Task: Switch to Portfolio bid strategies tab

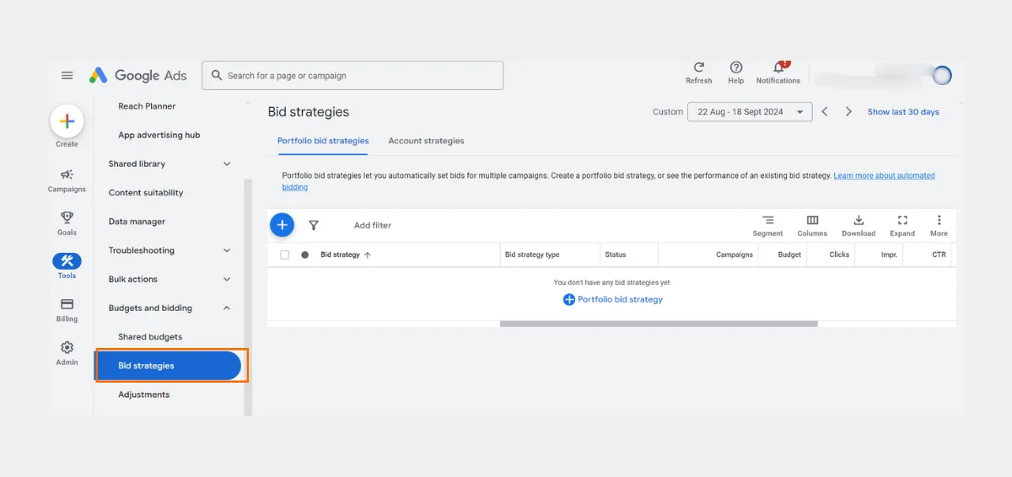Action: pyautogui.click(x=323, y=141)
